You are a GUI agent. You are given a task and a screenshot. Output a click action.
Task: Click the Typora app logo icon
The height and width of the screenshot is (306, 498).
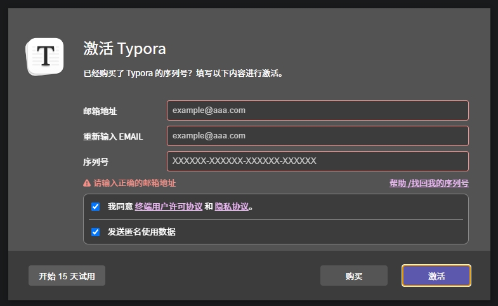tap(45, 57)
